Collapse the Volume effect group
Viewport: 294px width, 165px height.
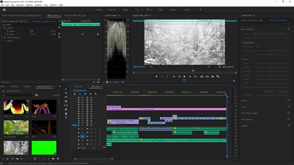coord(2,28)
